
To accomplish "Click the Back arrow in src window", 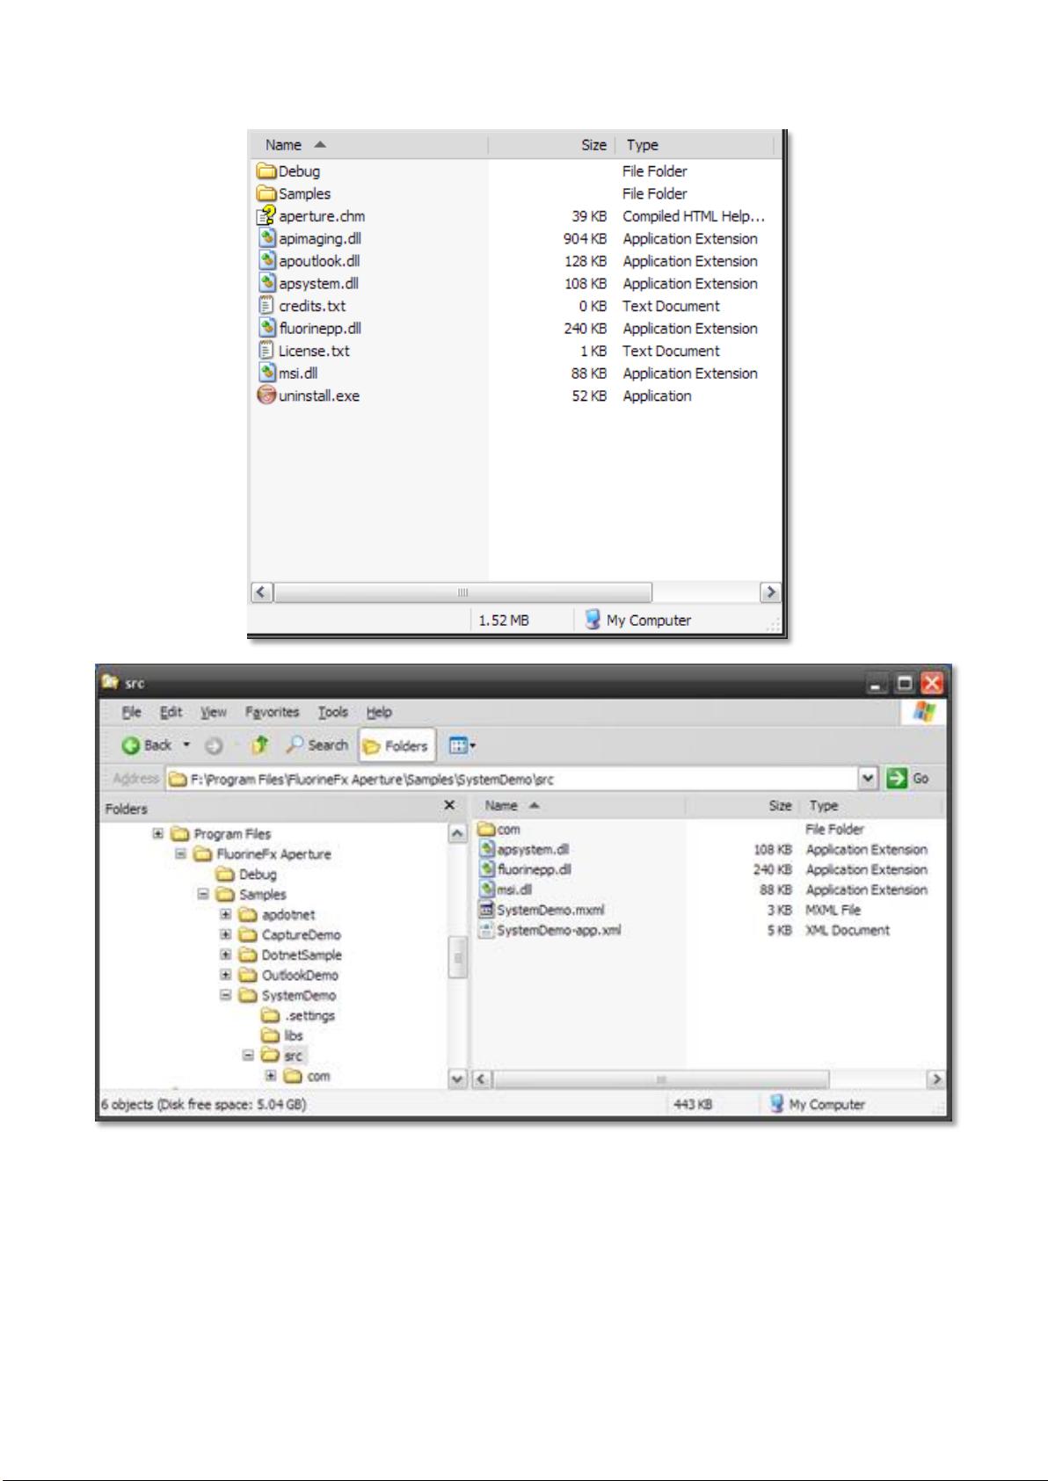I will point(131,745).
